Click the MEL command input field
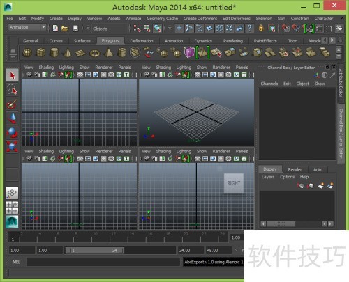 [103, 262]
